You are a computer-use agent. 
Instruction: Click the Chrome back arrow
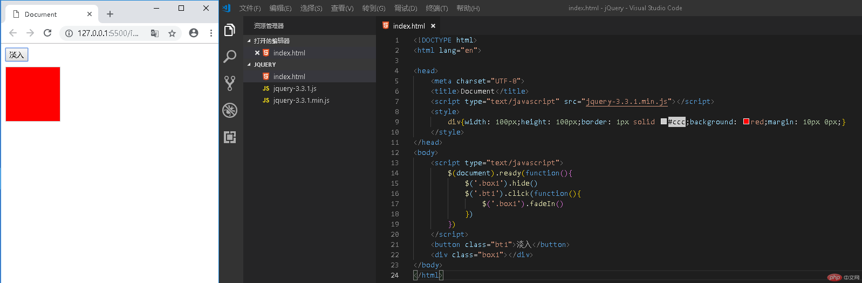pyautogui.click(x=13, y=33)
